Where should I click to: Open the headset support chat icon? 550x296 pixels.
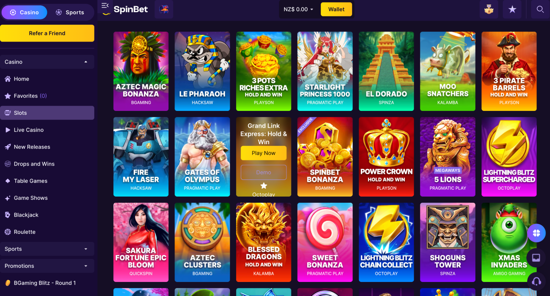[x=536, y=281]
